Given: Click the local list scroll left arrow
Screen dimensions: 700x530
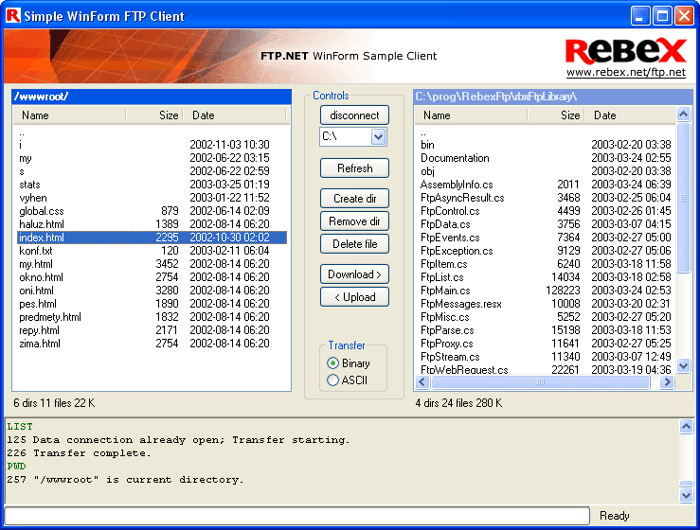Looking at the screenshot, I should [422, 382].
